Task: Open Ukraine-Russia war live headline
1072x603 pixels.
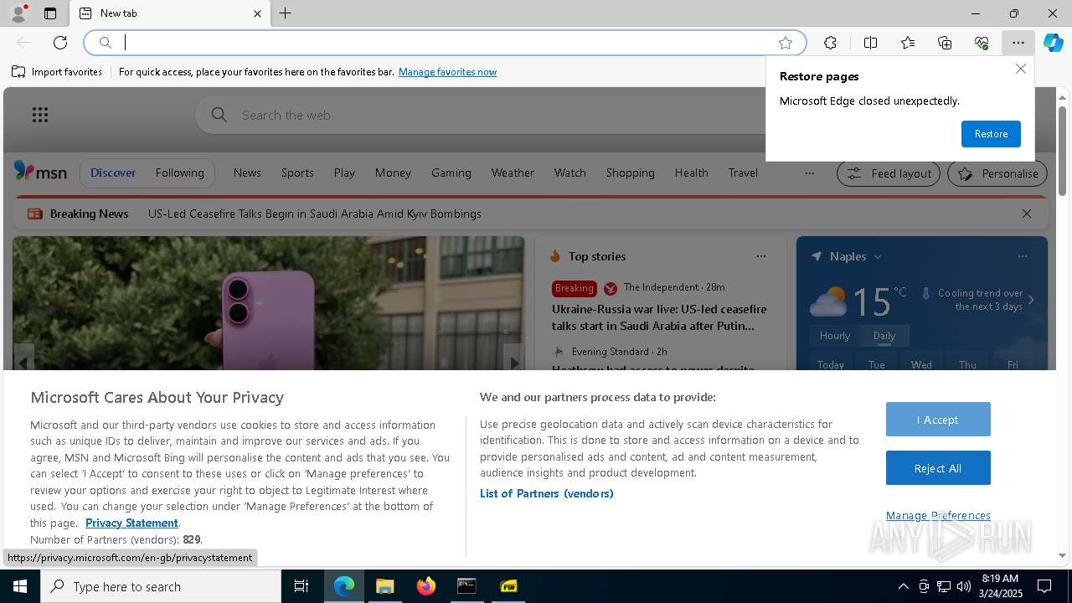Action: click(x=659, y=317)
